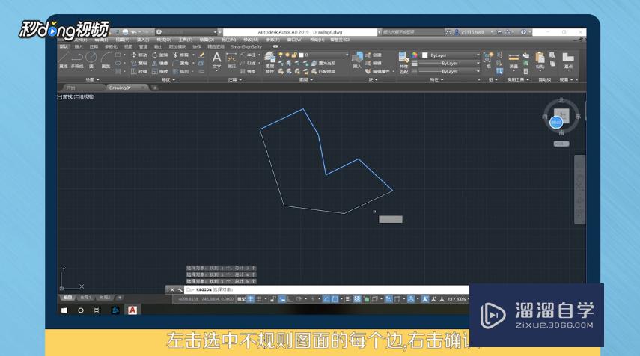
Task: Select the Arc (圆弧) tool
Action: click(106, 60)
